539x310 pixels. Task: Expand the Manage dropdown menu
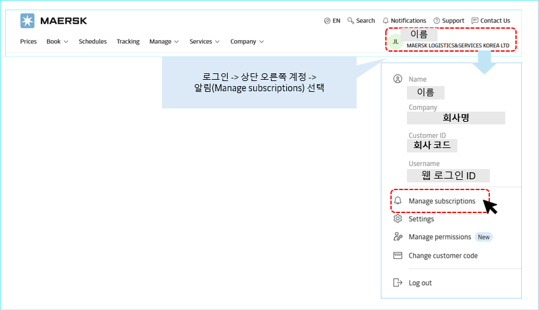(164, 41)
